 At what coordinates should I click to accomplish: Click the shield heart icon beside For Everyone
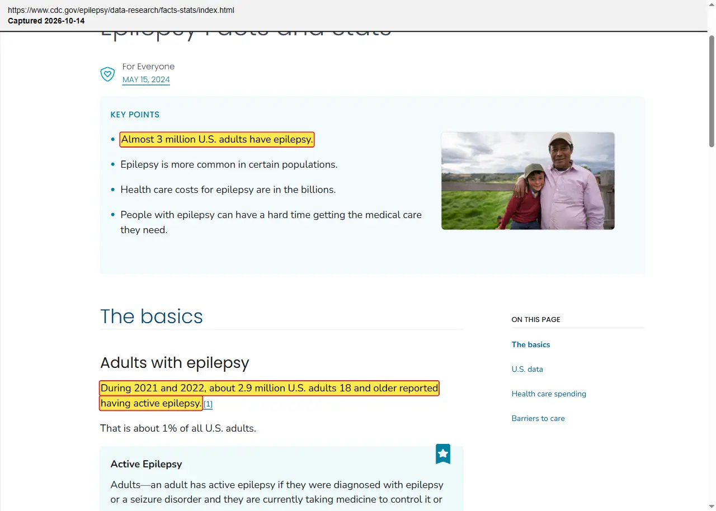[107, 74]
